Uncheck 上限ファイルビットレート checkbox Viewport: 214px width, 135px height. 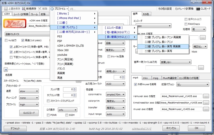(11, 52)
